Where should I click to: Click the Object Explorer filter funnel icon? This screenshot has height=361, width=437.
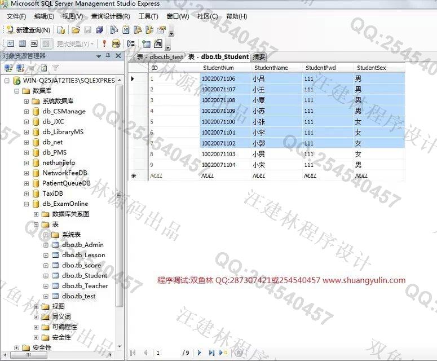[x=55, y=68]
